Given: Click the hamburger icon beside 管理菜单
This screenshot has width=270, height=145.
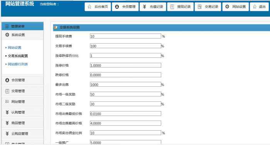Looking at the screenshot, I should click(7, 26).
